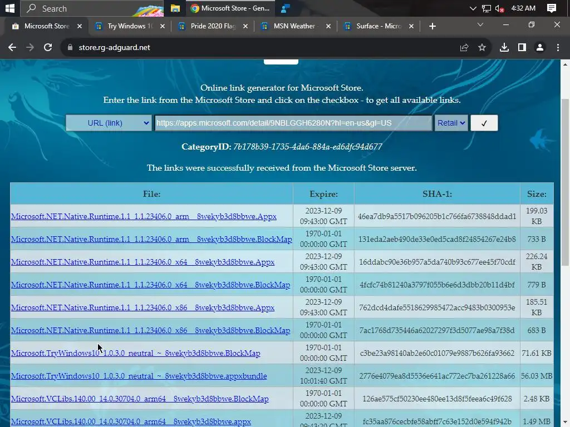Viewport: 570px width, 427px height.
Task: Click the Size: column header
Action: tap(537, 194)
